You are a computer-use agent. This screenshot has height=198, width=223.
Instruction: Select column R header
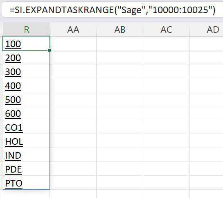(26, 30)
